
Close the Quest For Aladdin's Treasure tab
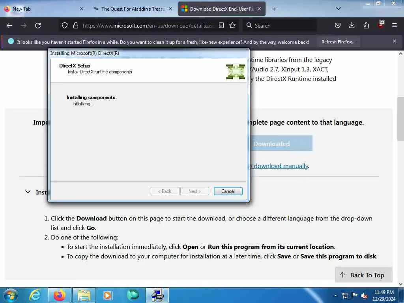pos(170,9)
